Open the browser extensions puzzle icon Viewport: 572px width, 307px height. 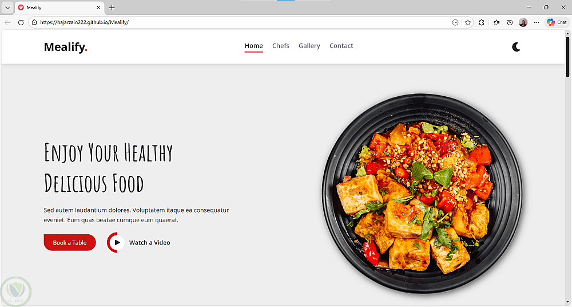click(x=482, y=22)
